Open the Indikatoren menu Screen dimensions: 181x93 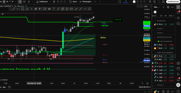42,2
